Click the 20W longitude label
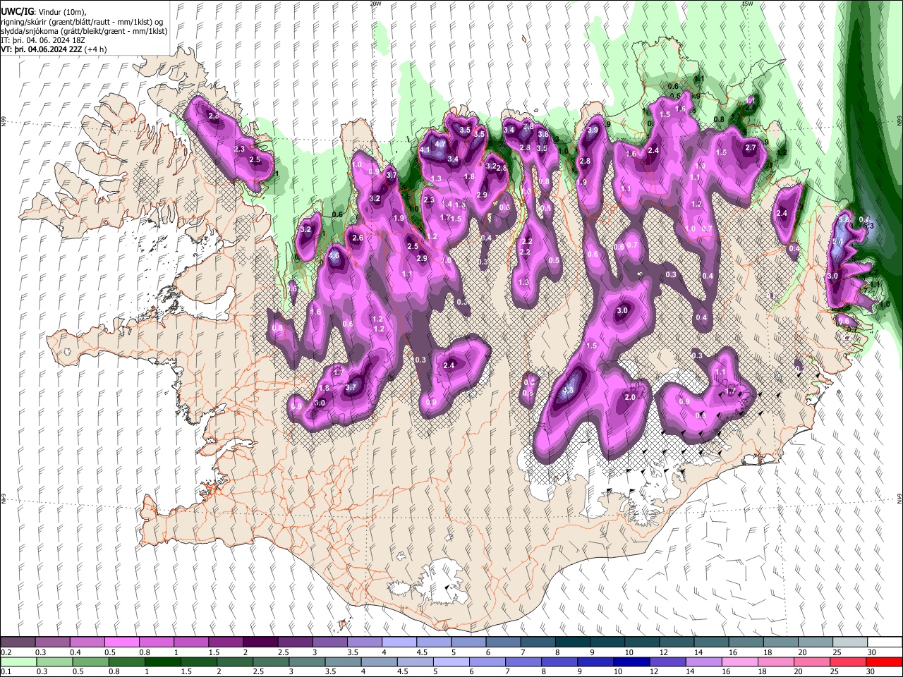Screen dimensions: 903x677 (x=375, y=4)
